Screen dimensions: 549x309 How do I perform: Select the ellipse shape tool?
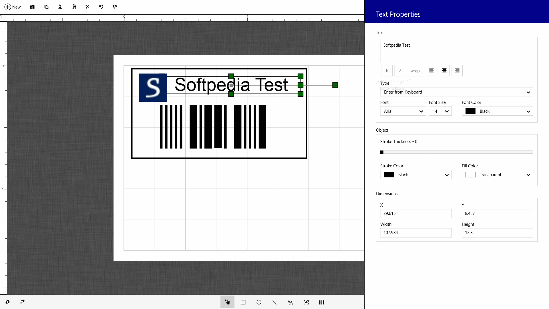(x=259, y=302)
